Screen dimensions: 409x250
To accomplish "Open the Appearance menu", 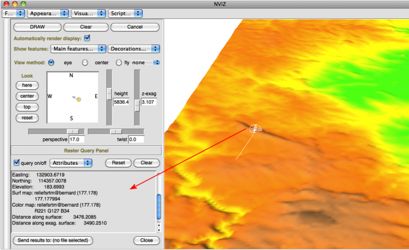I will (x=48, y=13).
